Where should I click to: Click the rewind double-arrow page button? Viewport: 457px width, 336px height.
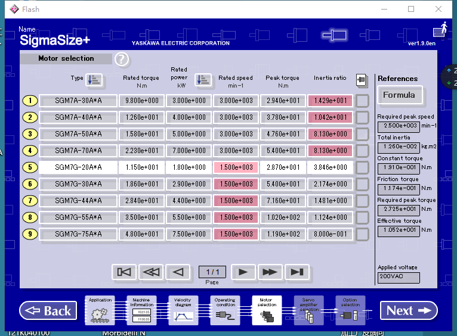[x=152, y=272]
